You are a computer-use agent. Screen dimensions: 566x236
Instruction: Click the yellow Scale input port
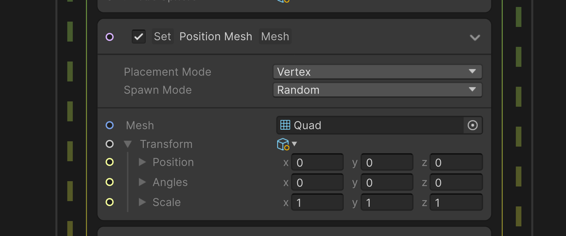pos(109,202)
